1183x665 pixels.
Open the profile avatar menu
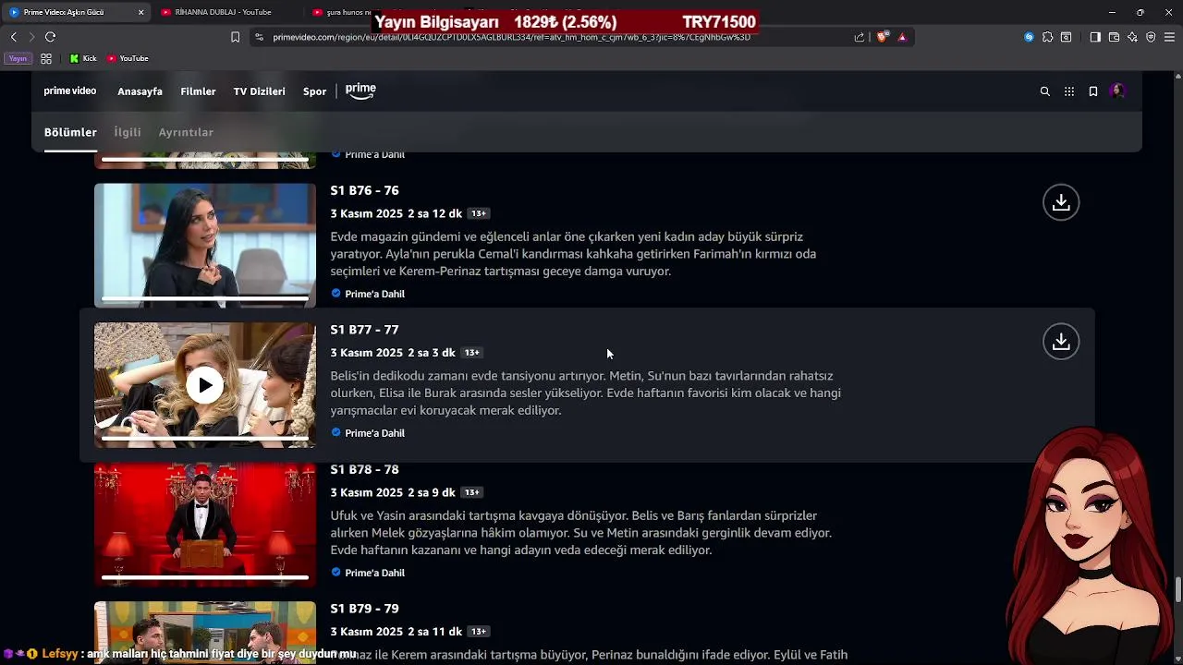click(1117, 91)
